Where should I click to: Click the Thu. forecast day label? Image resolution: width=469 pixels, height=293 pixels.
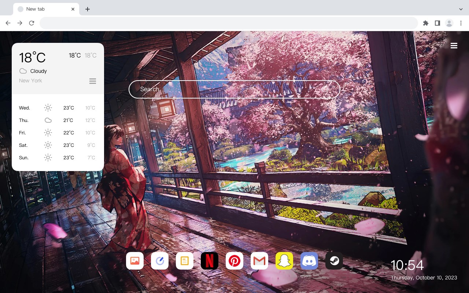(x=24, y=120)
